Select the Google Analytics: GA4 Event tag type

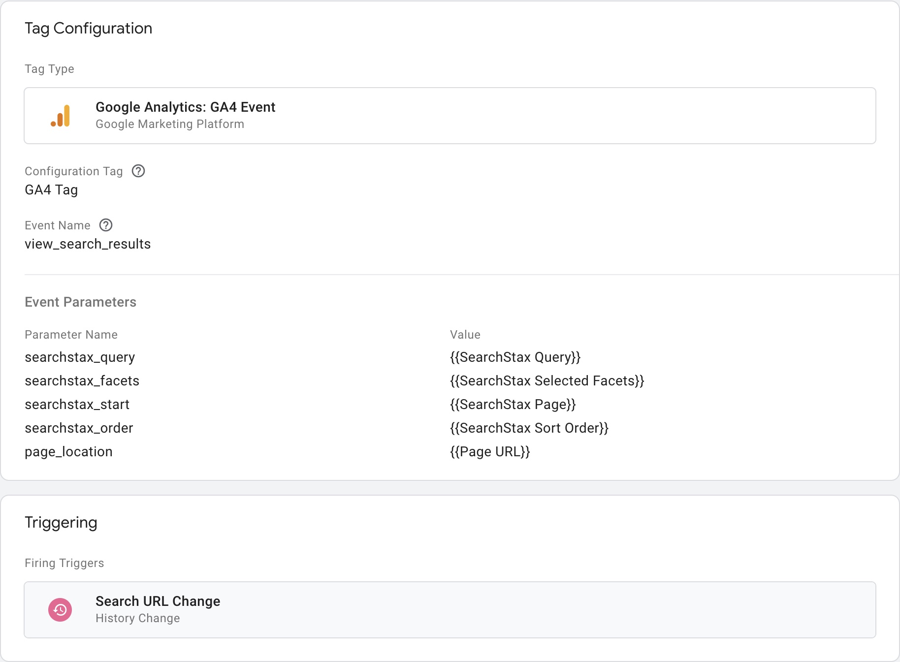pyautogui.click(x=450, y=115)
